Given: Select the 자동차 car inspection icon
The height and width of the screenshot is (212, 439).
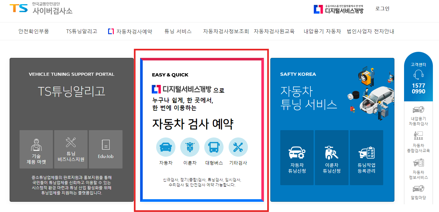Looking at the screenshot, I should [166, 147].
